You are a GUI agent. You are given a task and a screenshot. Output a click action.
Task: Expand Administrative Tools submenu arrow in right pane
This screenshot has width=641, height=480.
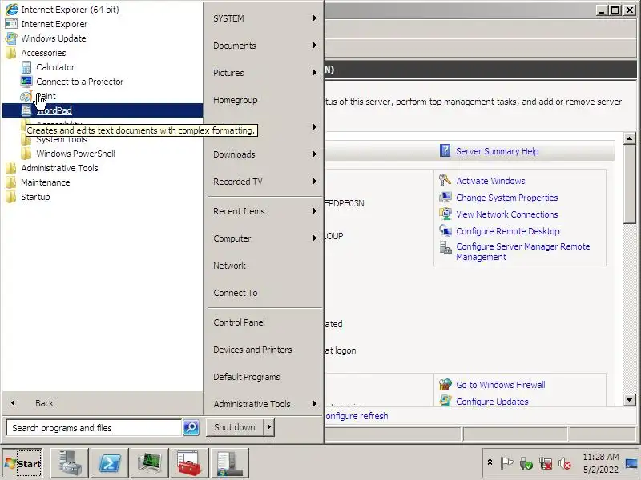click(314, 404)
